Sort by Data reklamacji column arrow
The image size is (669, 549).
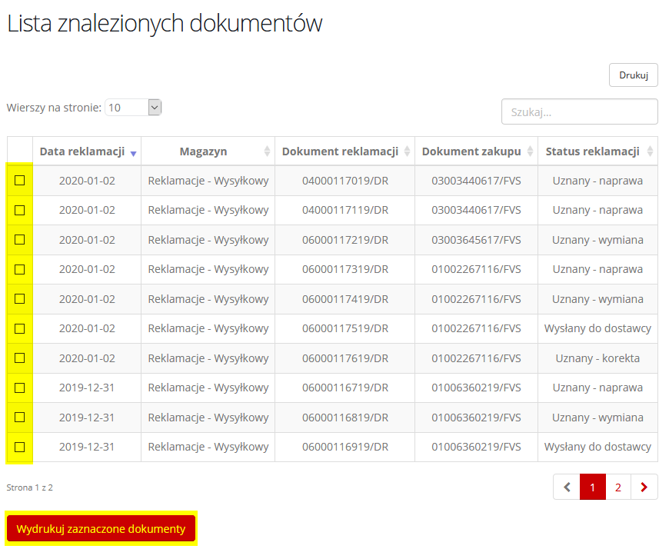(x=134, y=154)
